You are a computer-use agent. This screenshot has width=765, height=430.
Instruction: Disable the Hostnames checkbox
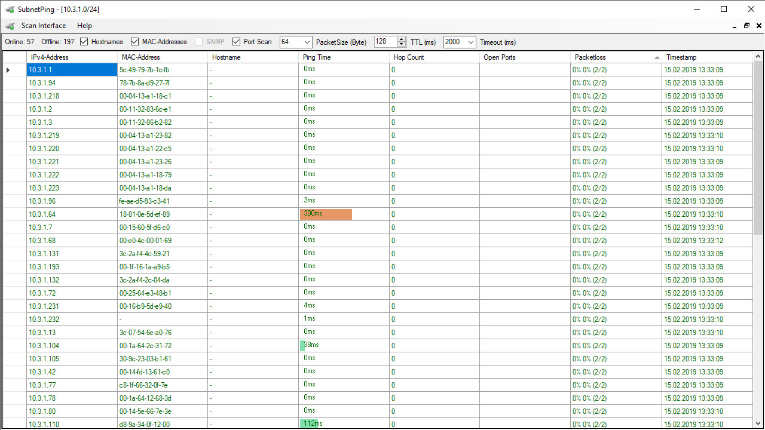(84, 42)
